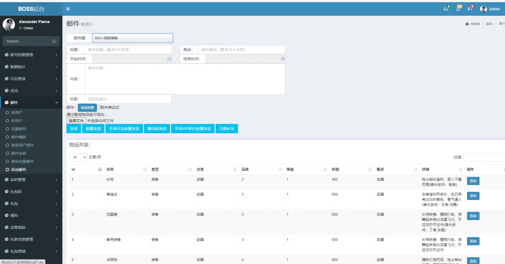Enable the 附件表达式 checkbox
The width and height of the screenshot is (505, 264).
99,107
